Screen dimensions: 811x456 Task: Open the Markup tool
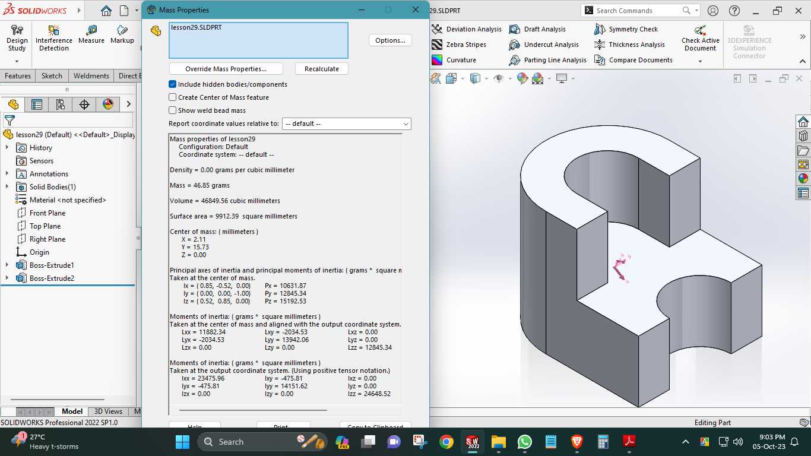pos(122,34)
